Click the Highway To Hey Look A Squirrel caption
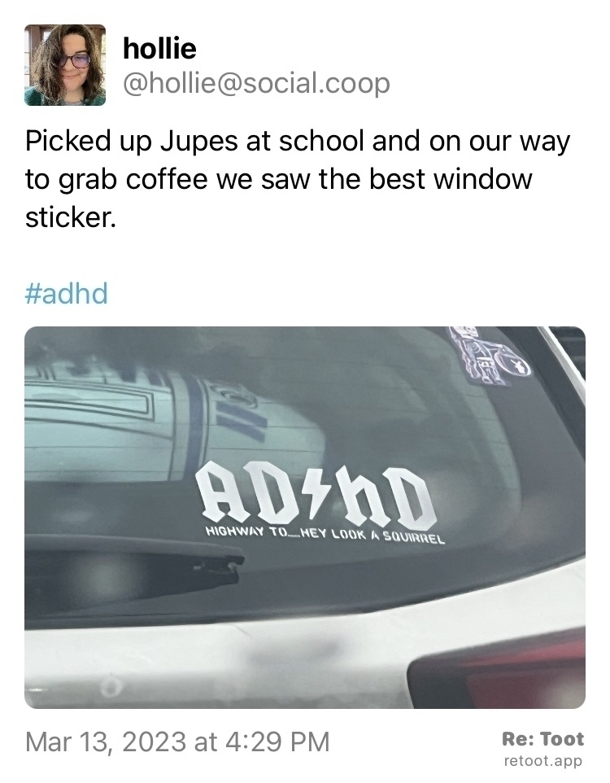Viewport: 610px width, 783px height. pos(325,536)
